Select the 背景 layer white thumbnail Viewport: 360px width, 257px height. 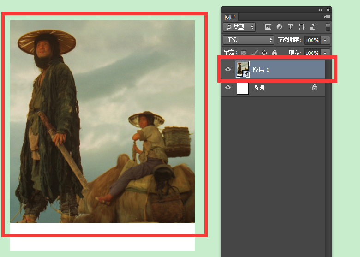pos(243,88)
